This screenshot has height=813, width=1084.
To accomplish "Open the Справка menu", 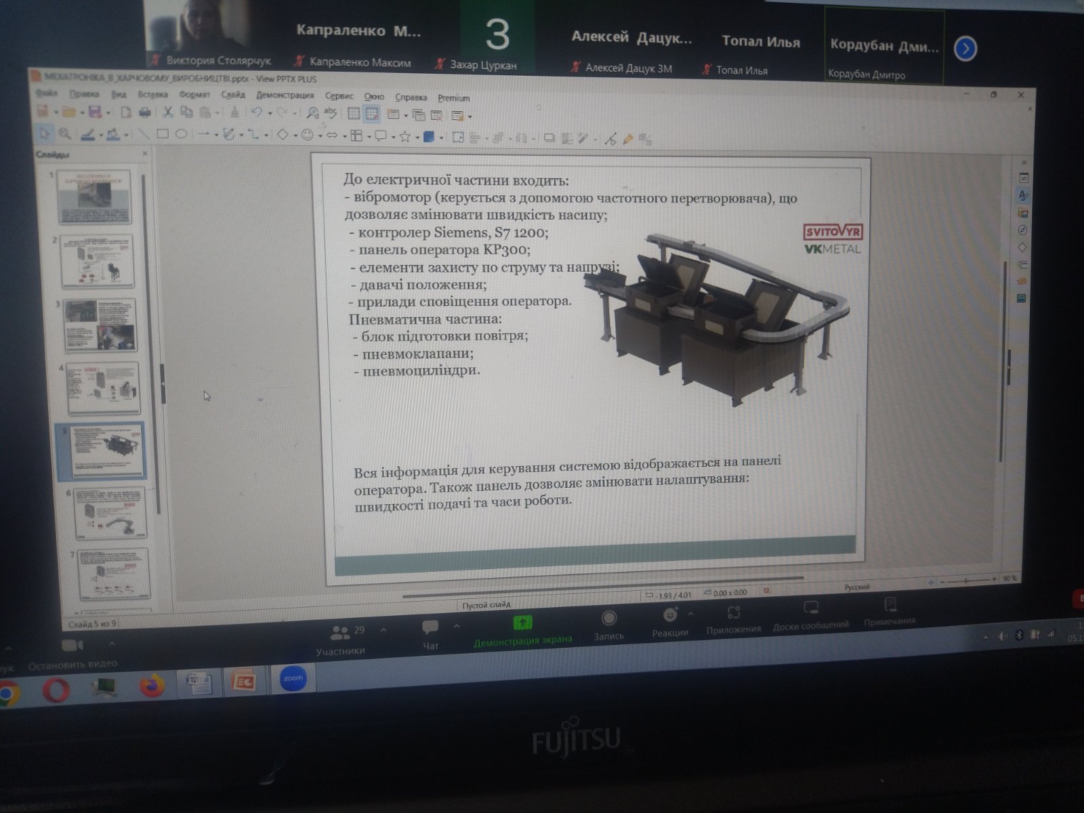I will [411, 97].
